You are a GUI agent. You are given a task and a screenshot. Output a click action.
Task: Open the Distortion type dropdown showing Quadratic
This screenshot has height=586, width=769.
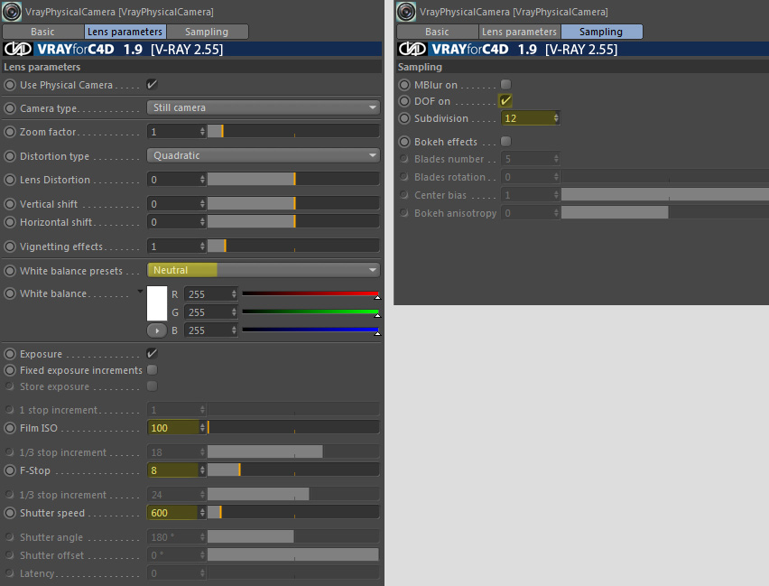point(263,155)
